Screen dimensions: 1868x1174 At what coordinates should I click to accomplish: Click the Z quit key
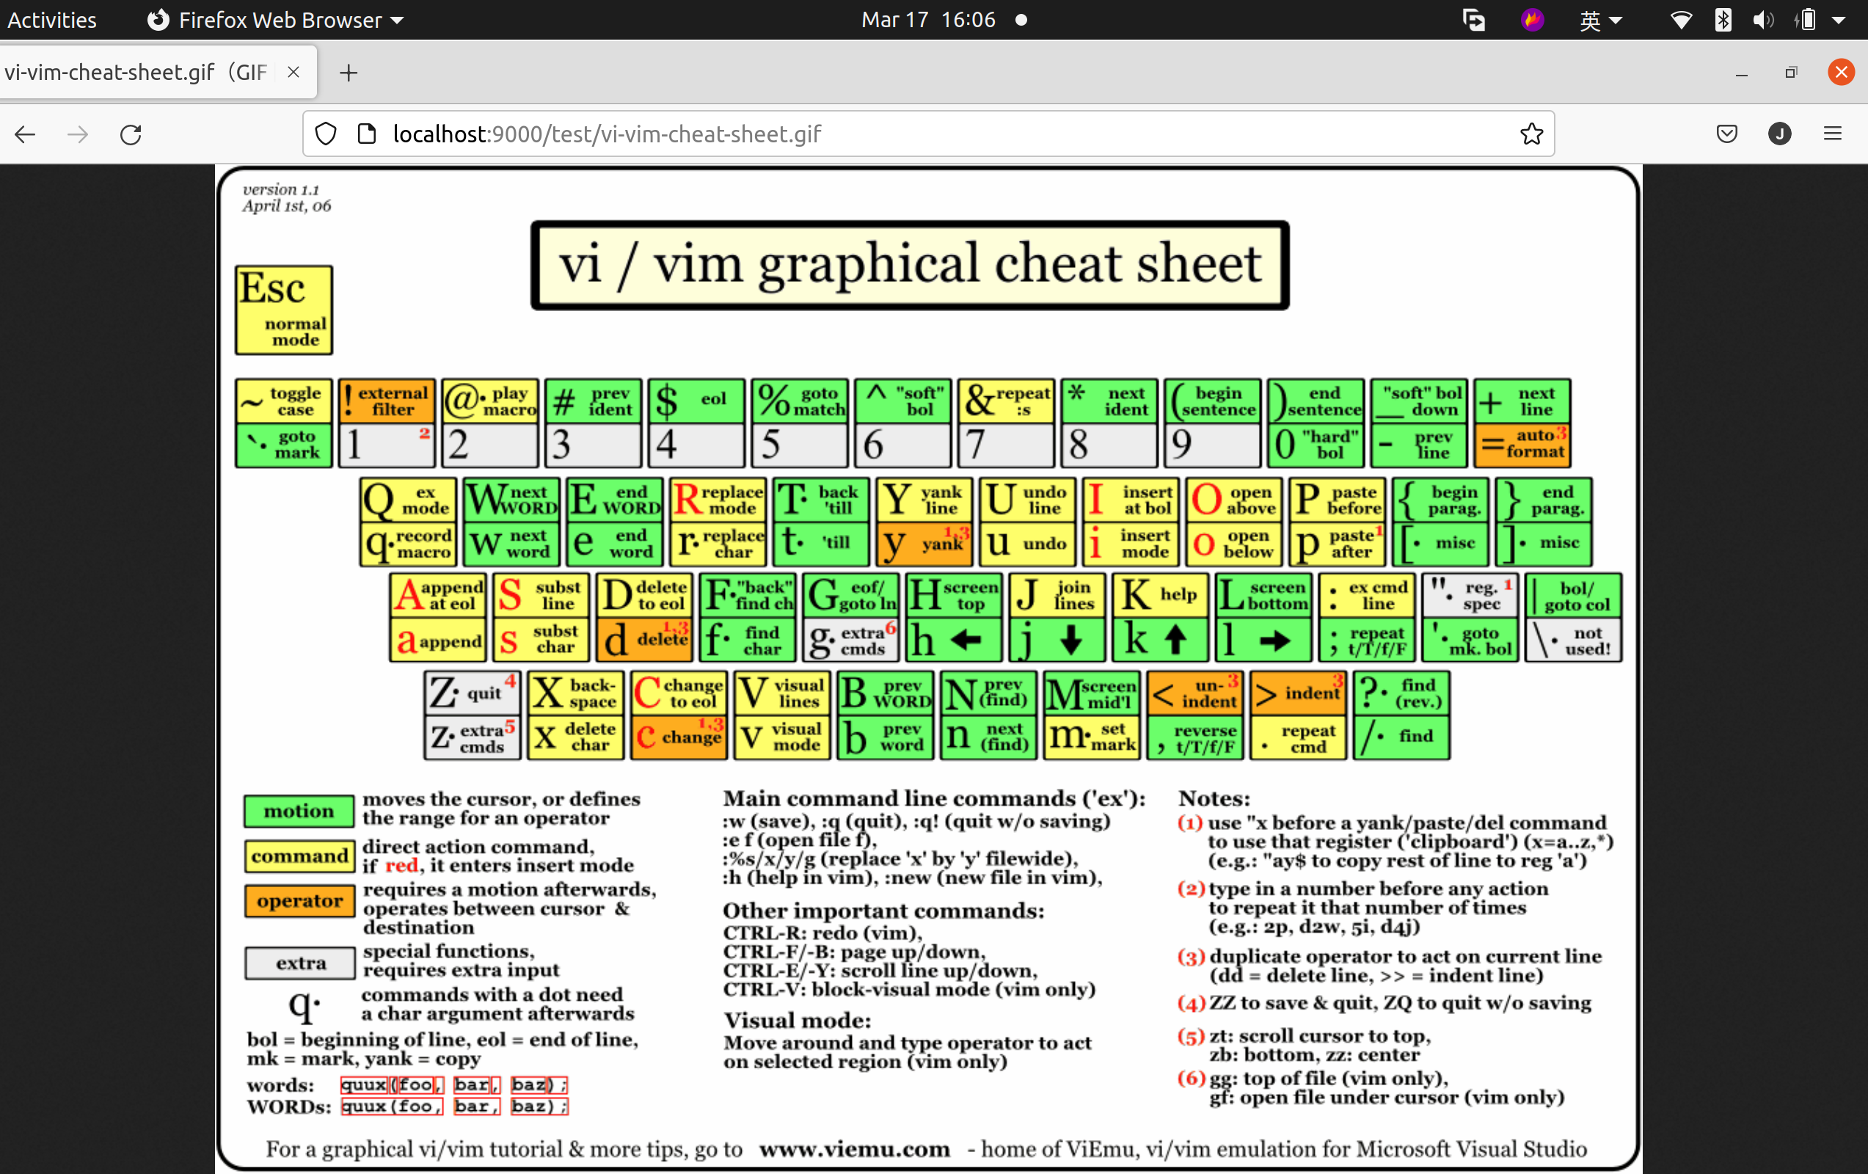(x=473, y=691)
